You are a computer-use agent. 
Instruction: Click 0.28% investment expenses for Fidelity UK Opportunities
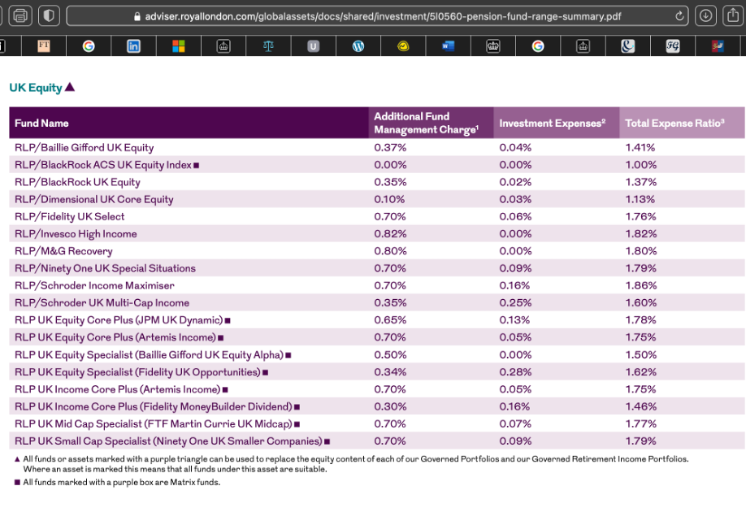(x=516, y=372)
